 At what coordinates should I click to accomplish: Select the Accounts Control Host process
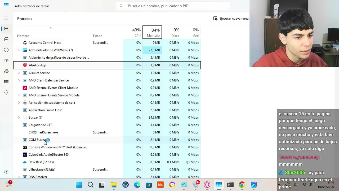point(107,43)
